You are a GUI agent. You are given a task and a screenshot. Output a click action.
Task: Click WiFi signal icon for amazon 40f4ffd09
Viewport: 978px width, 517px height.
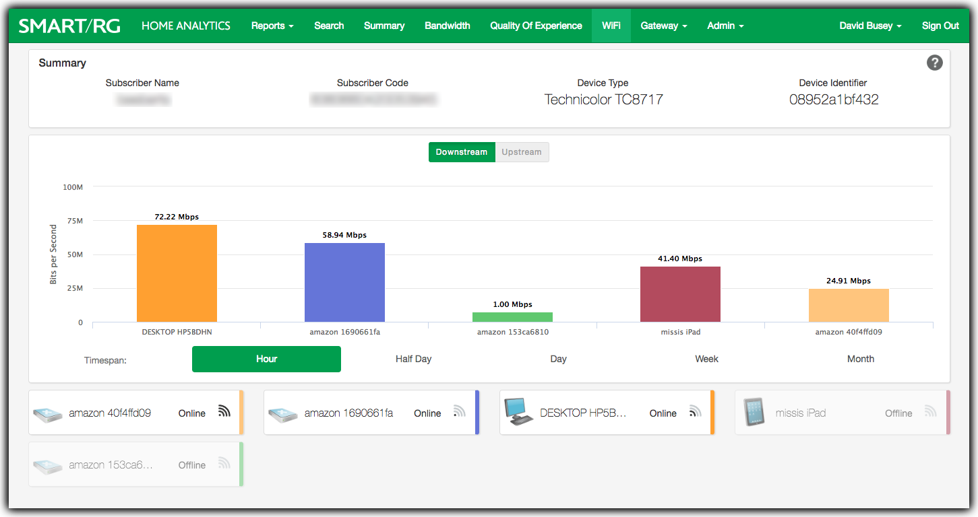(x=224, y=411)
